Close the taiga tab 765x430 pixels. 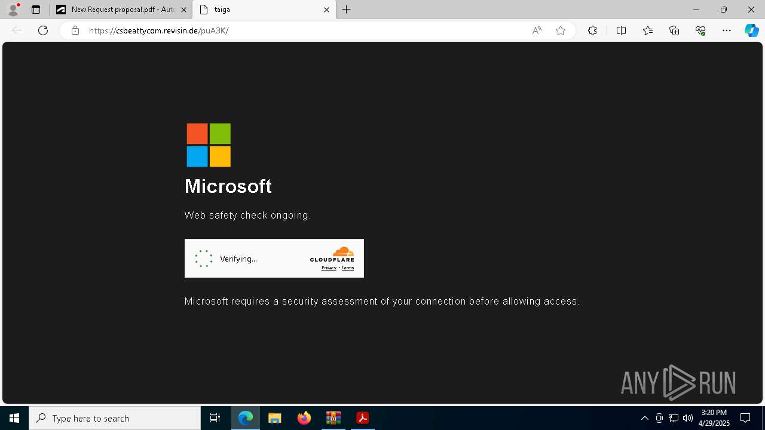pyautogui.click(x=326, y=10)
